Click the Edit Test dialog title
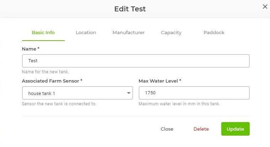This screenshot has width=270, height=147. pyautogui.click(x=130, y=9)
